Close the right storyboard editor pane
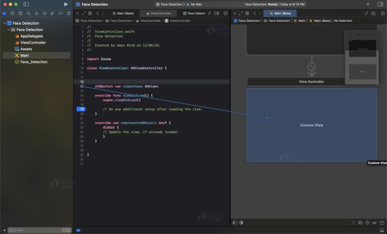 235,14
